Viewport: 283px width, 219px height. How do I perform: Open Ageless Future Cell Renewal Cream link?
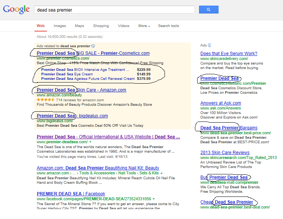(88, 79)
